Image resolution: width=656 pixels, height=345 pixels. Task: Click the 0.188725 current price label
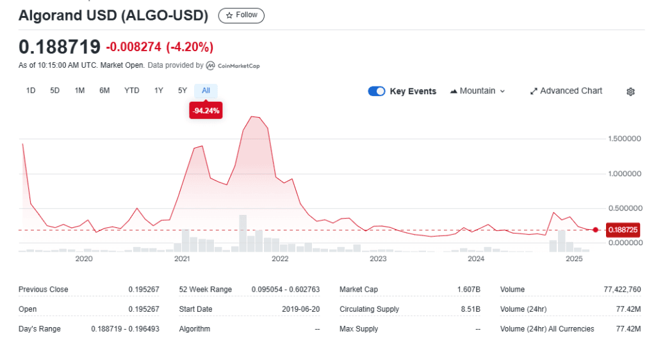click(623, 230)
